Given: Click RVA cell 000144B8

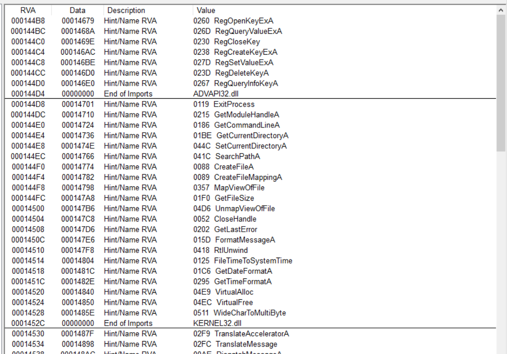Looking at the screenshot, I should click(x=28, y=21).
